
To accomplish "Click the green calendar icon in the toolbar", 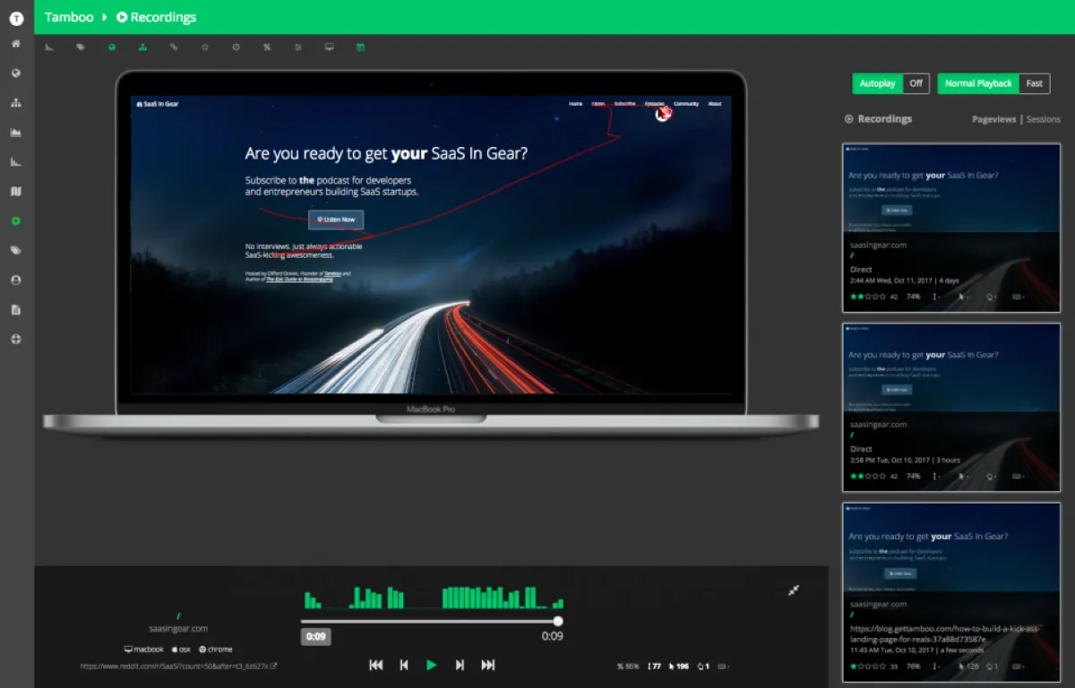I will (x=360, y=47).
